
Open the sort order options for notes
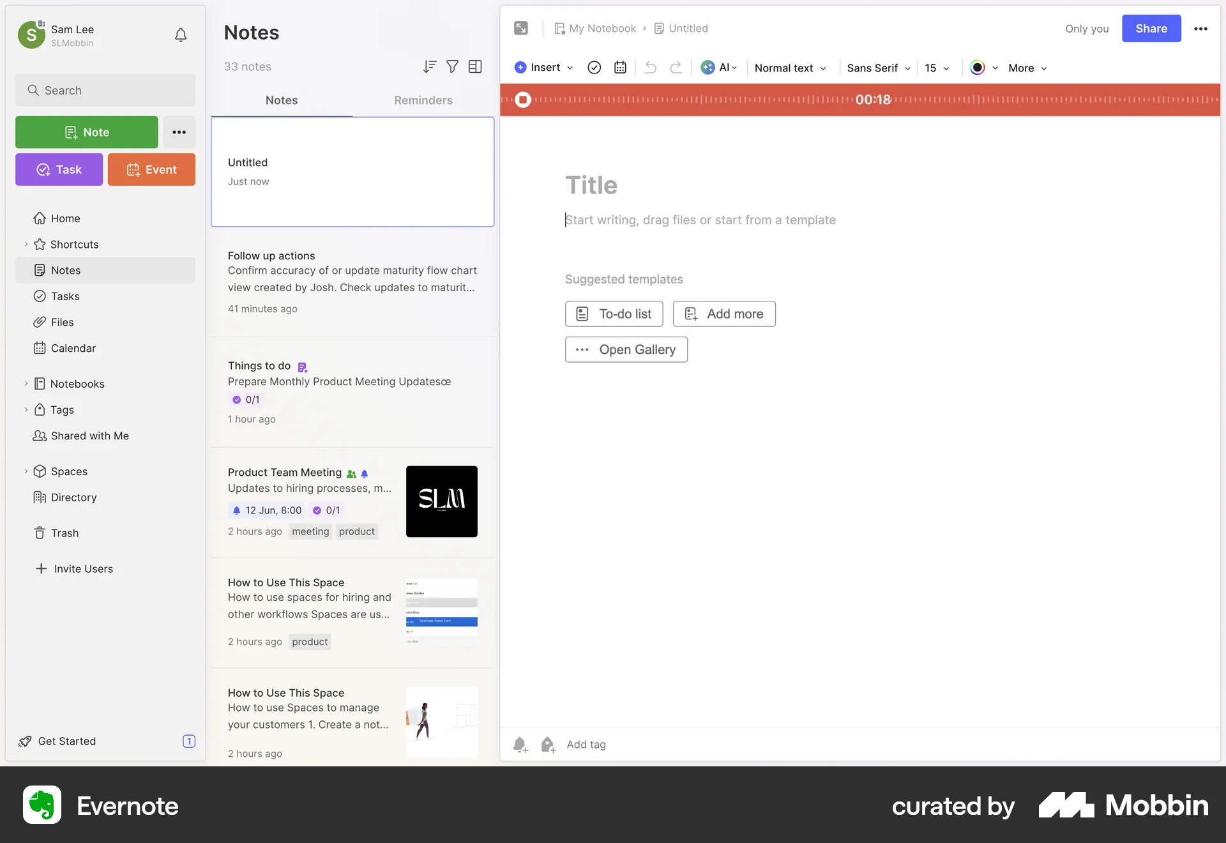[429, 66]
